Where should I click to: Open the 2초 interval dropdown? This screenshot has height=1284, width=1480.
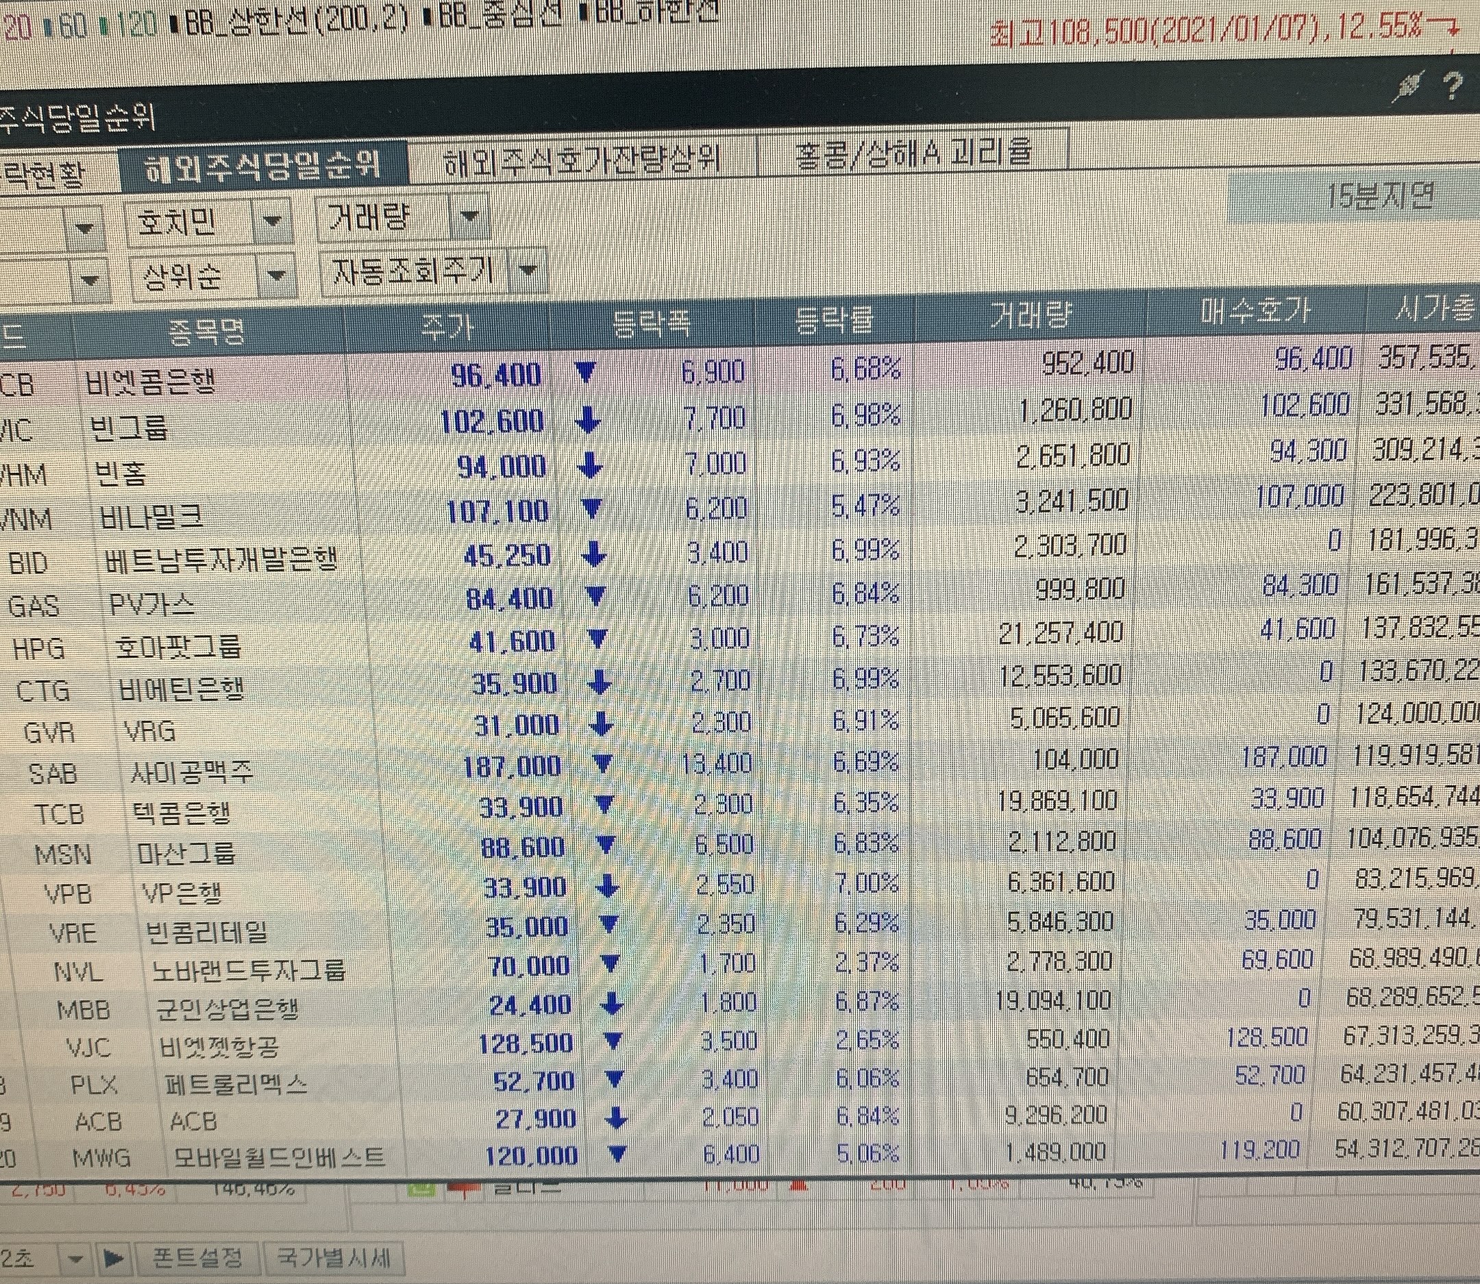pyautogui.click(x=75, y=1258)
